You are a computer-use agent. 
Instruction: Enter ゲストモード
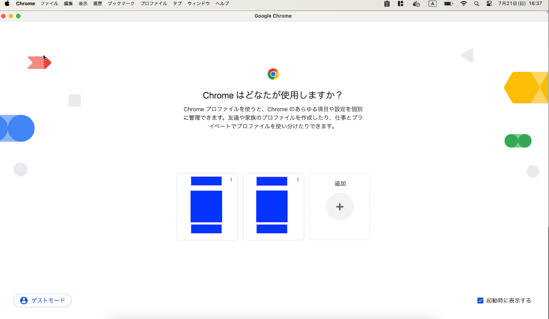click(x=42, y=301)
